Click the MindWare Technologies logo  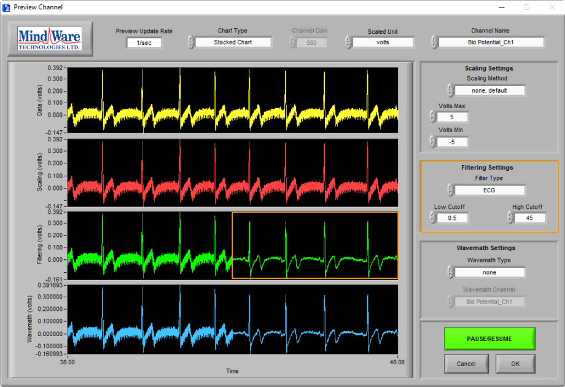49,37
